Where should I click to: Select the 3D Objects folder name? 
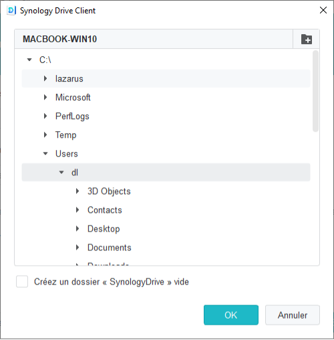(109, 191)
